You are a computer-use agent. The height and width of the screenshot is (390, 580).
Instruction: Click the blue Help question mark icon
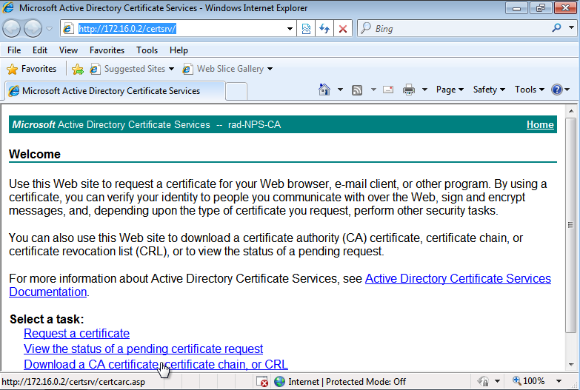click(x=557, y=90)
